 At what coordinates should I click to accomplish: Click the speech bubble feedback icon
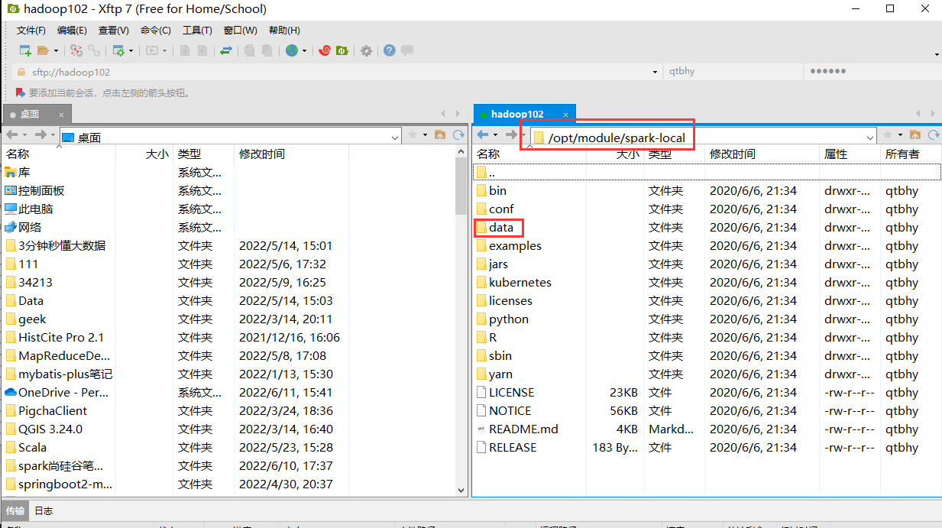point(407,50)
